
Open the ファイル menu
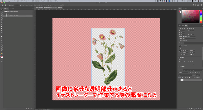tap(14, 1)
